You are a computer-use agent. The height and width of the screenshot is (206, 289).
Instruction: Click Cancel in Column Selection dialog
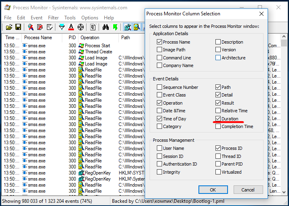tap(248, 189)
